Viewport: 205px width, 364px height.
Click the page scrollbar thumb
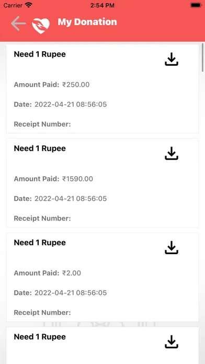(x=203, y=58)
